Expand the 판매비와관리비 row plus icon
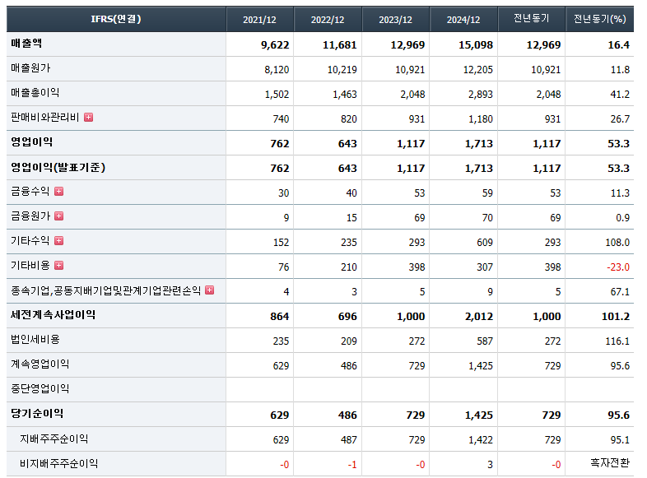The width and height of the screenshot is (647, 478). coord(88,118)
